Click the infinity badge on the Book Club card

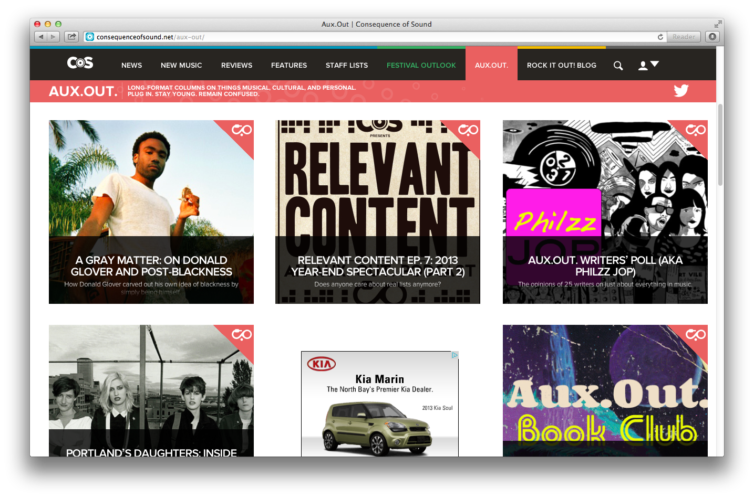pos(696,334)
